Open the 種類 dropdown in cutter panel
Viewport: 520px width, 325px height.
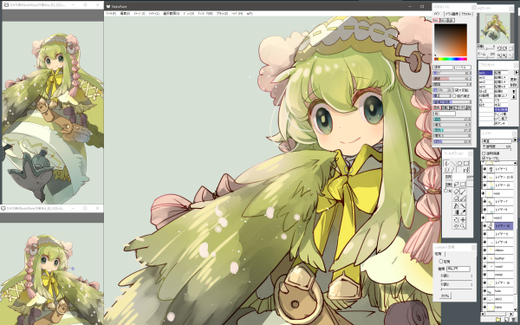(x=458, y=269)
